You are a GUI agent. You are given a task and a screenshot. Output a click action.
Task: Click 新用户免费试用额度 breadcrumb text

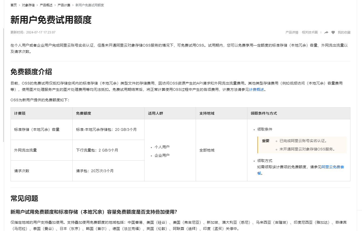90,5
